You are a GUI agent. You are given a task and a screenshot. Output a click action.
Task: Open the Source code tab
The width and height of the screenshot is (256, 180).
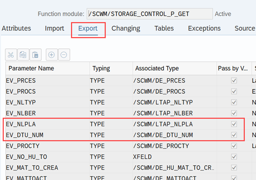click(x=245, y=28)
